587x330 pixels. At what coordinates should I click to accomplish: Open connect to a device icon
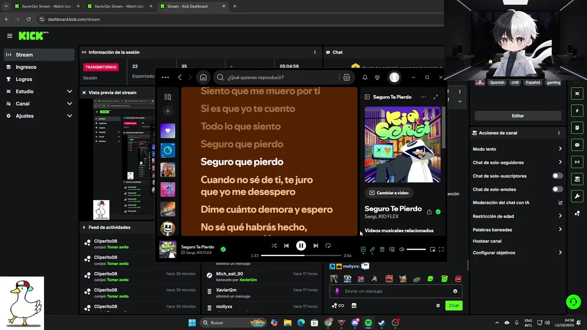tap(392, 249)
